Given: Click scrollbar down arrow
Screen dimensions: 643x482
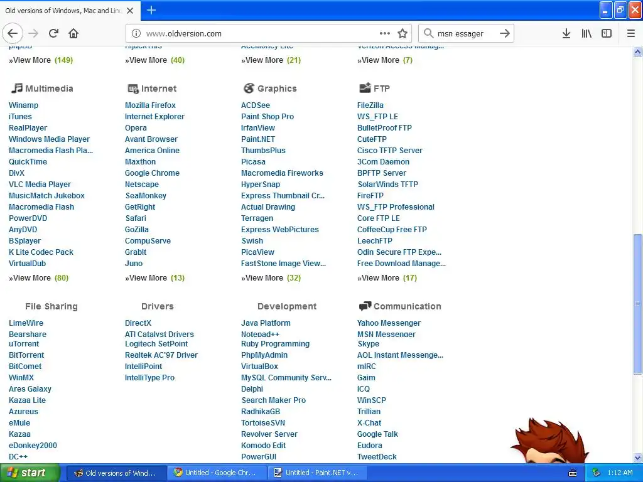Looking at the screenshot, I should [x=637, y=458].
